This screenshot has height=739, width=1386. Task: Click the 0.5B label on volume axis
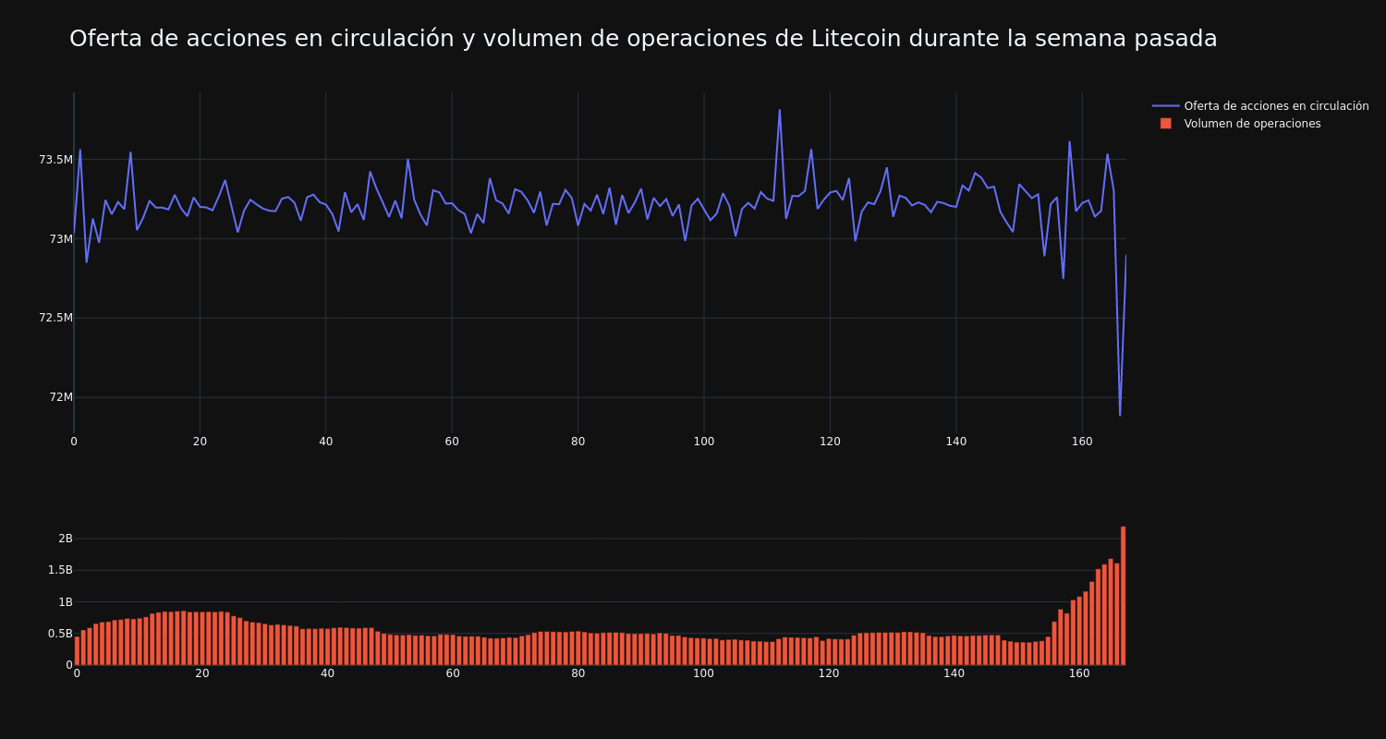[60, 634]
